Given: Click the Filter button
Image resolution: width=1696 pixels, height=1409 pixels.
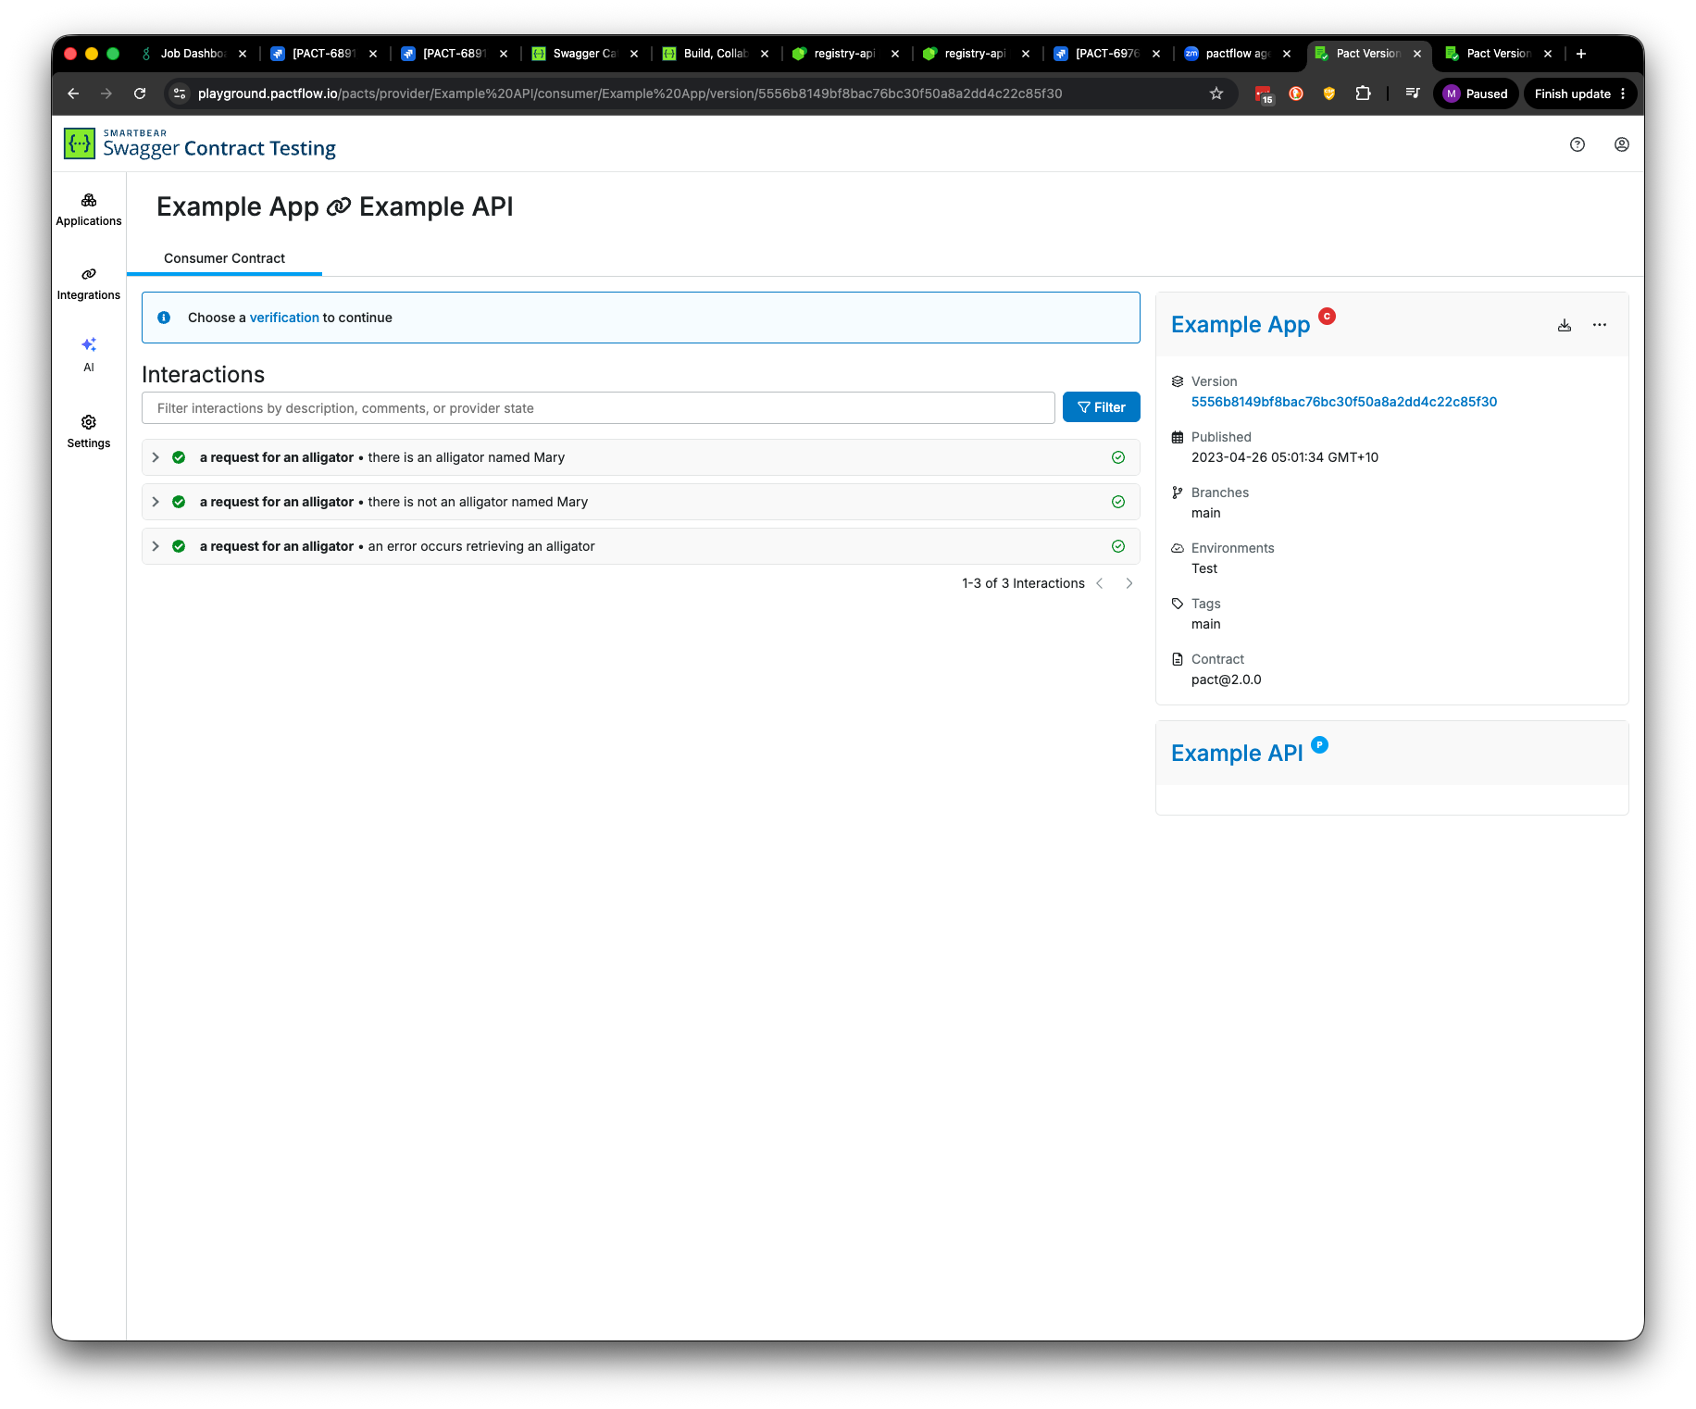Looking at the screenshot, I should coord(1102,407).
